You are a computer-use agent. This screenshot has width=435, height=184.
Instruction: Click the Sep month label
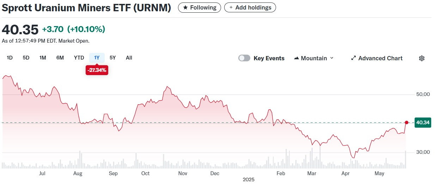point(113,173)
